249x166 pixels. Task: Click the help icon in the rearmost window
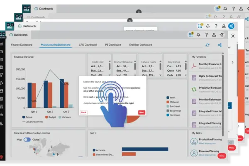pos(233,9)
